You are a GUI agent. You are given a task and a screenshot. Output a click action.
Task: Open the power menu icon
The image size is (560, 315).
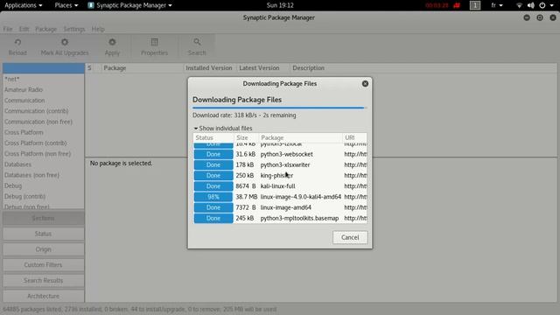(542, 5)
